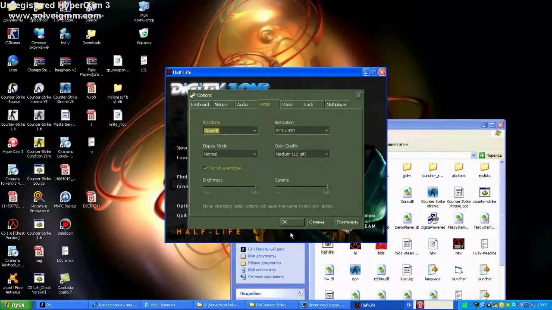Select the language file in Explorer window
Viewport: 552px width, 310px height.
tap(433, 273)
